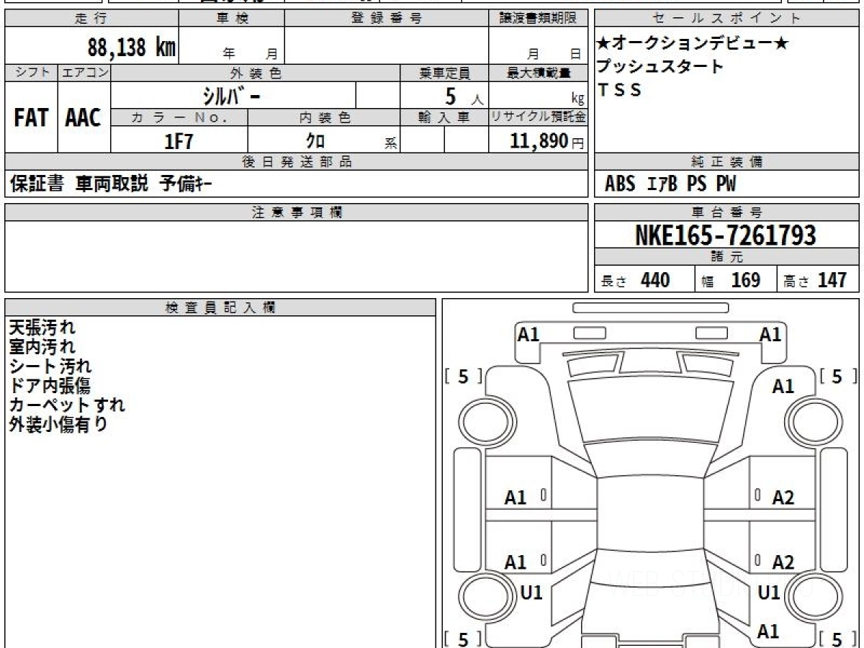Click the 検査員記入欄 heading

tap(220, 307)
